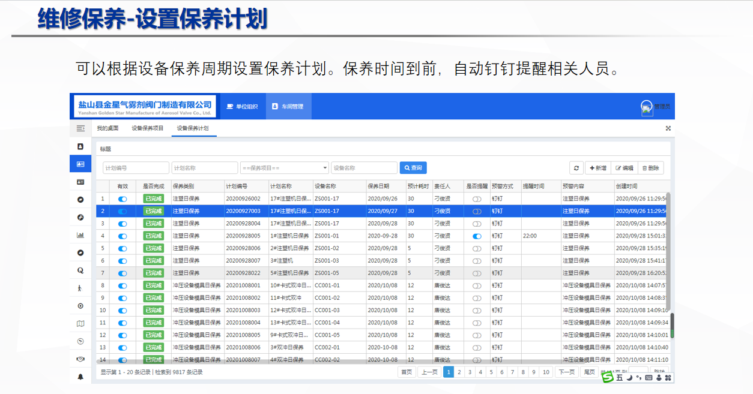Open the target circle sidebar icon

(x=80, y=306)
